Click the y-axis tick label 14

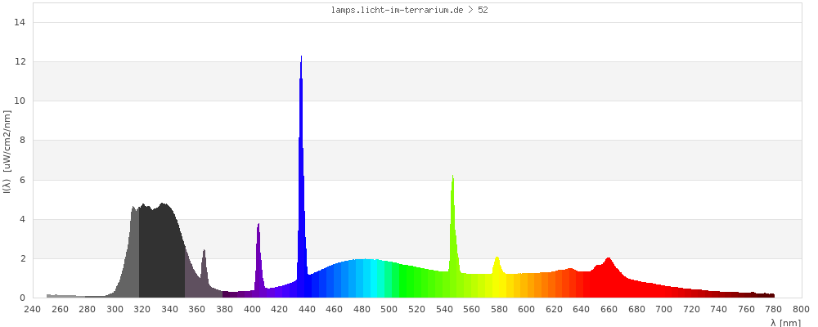[x=21, y=22]
